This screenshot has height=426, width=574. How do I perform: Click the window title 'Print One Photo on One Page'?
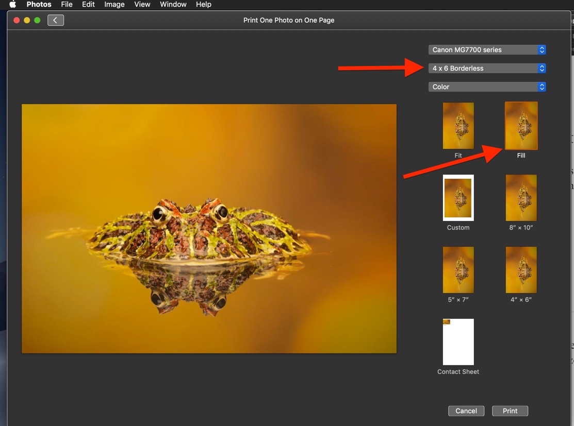click(289, 20)
